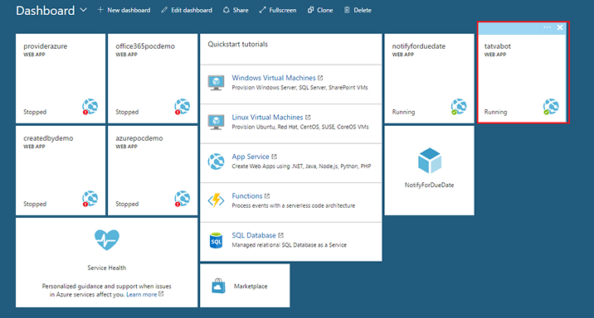Screen dimensions: 594x318
Task: Delete the dashboard
Action: [358, 10]
